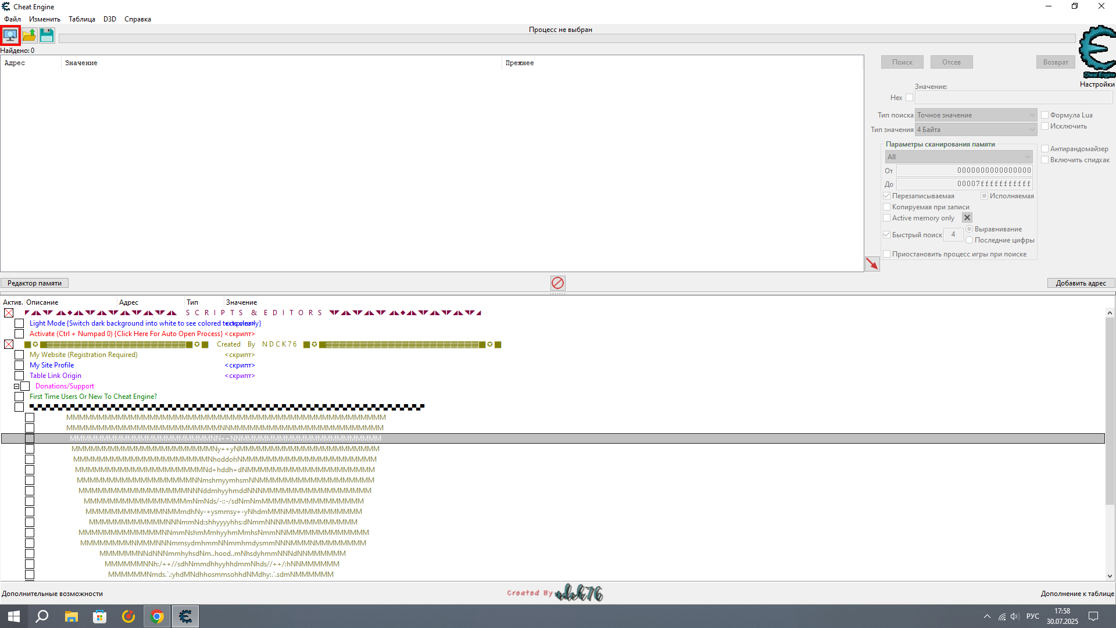
Task: Click fast scan alignment value field
Action: (953, 234)
